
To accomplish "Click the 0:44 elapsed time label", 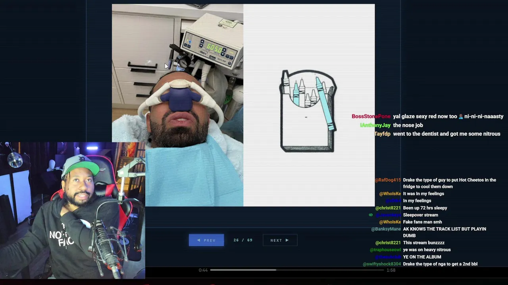I will [203, 270].
